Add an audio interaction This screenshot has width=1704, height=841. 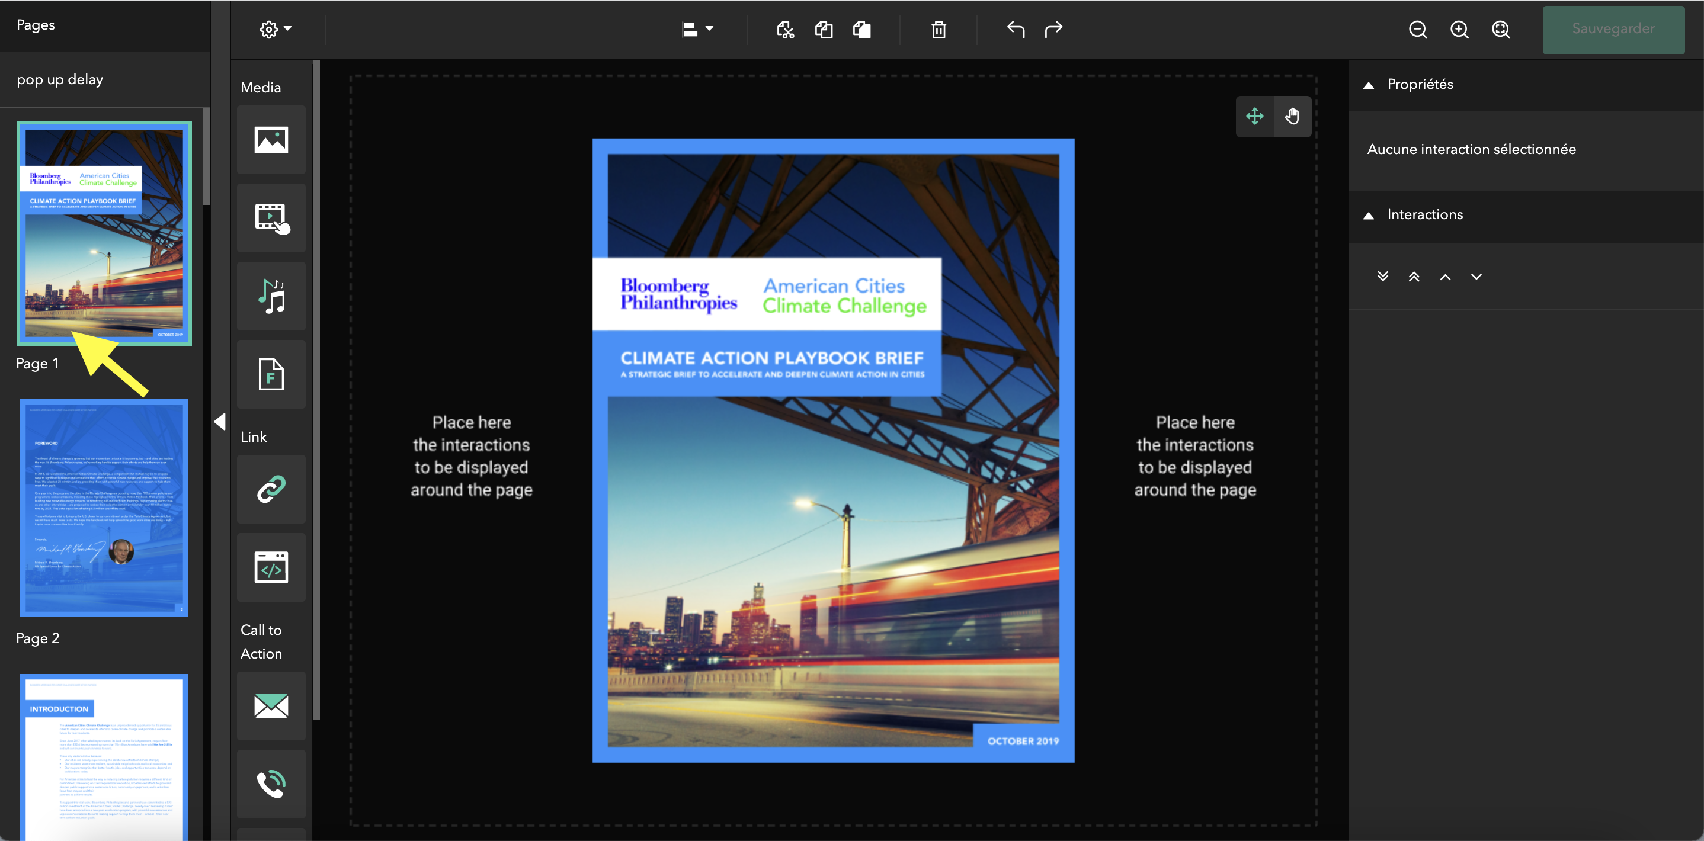[x=271, y=296]
